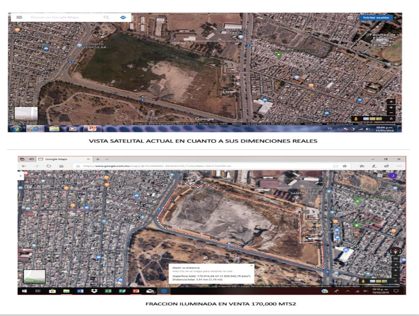Pick up pegman in lower map
The height and width of the screenshot is (316, 419).
coord(363,281)
